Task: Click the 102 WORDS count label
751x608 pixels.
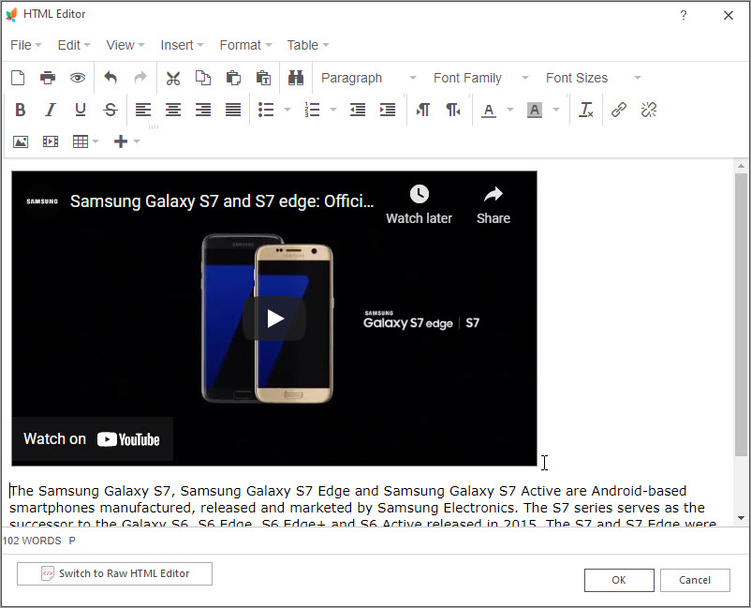Action: [32, 541]
